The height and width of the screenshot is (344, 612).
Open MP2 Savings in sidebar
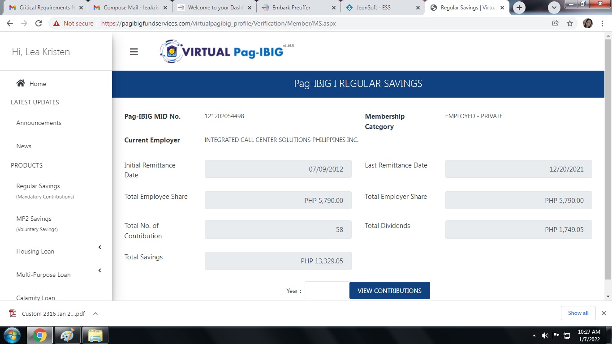[x=34, y=219]
